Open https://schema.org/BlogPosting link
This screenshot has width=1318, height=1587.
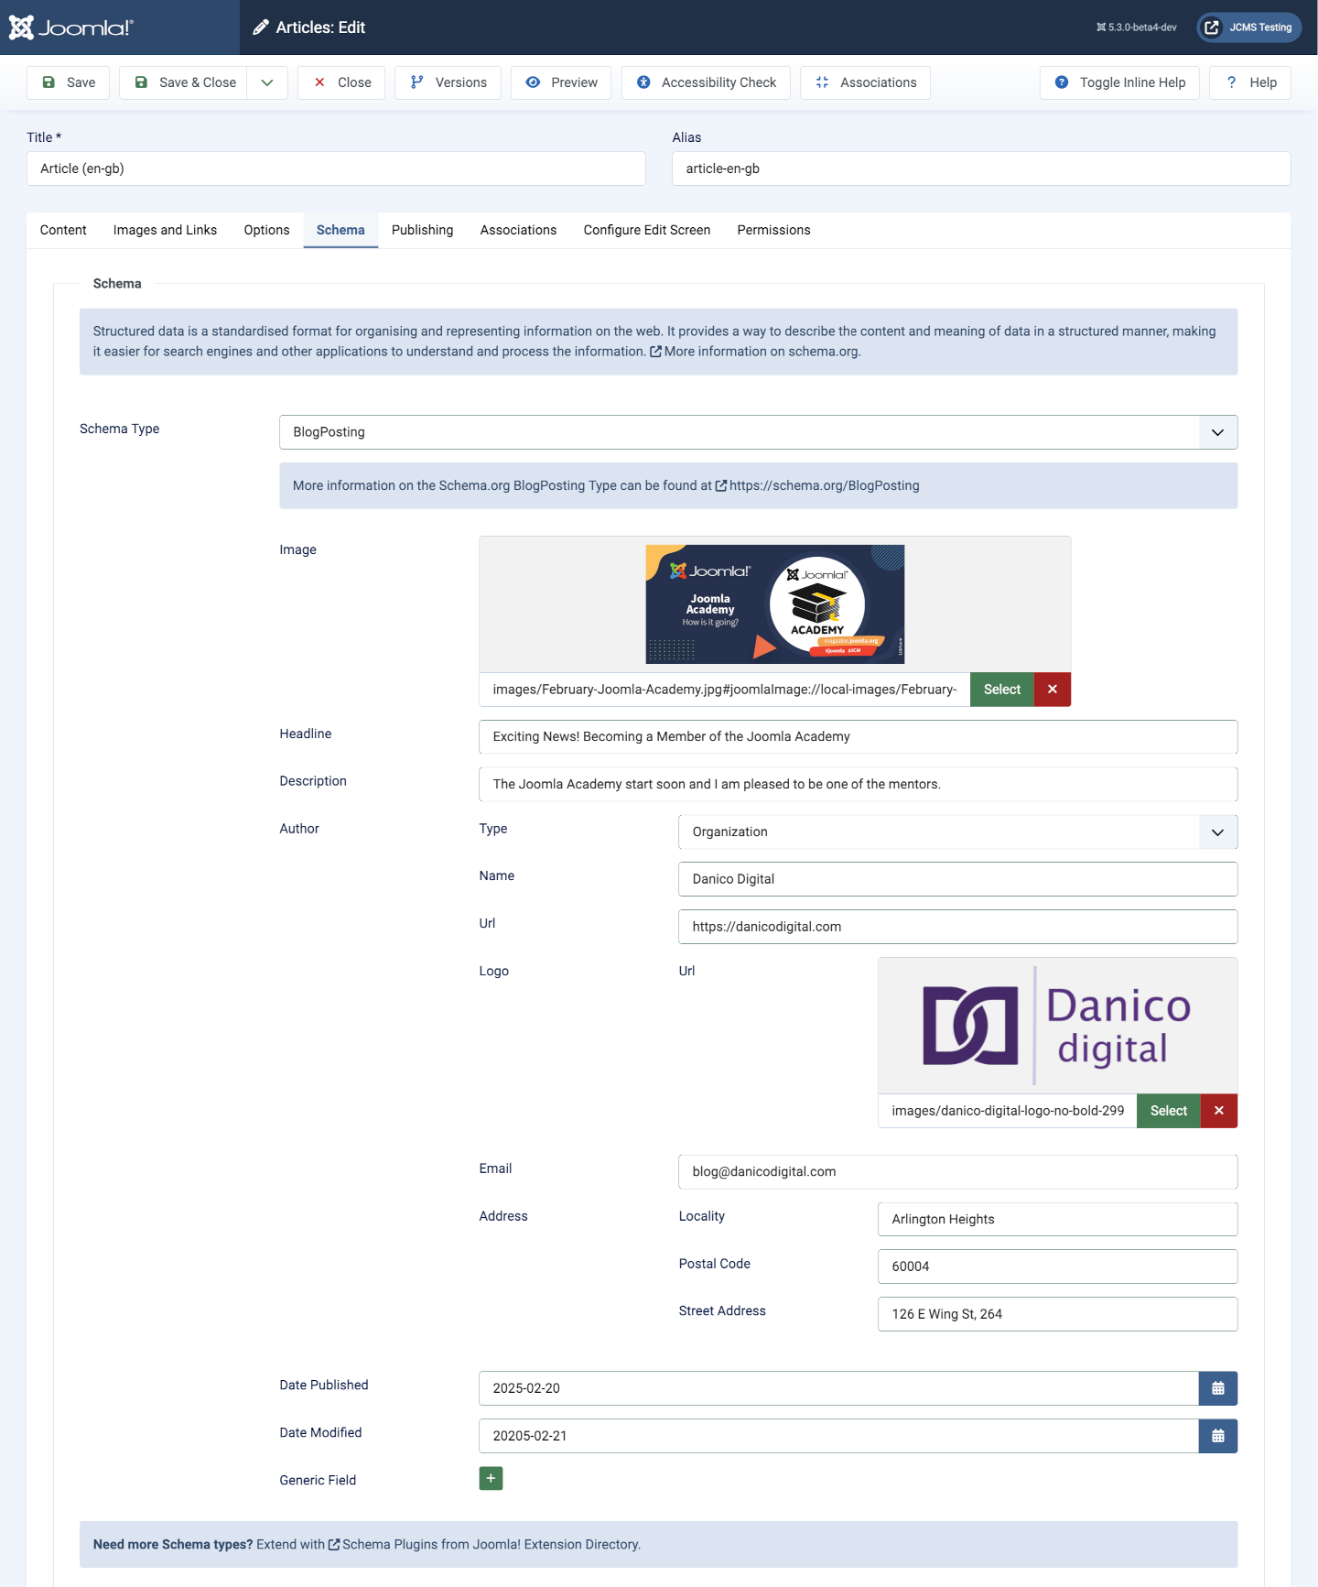(817, 485)
